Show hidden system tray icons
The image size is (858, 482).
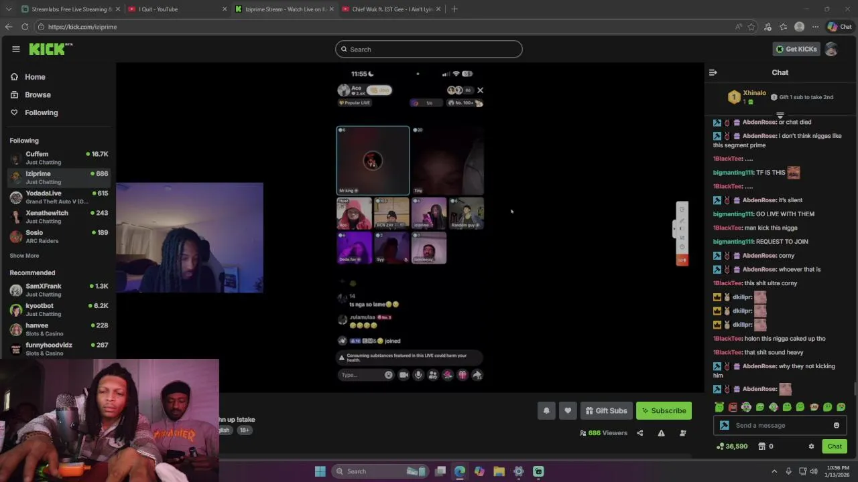point(774,471)
